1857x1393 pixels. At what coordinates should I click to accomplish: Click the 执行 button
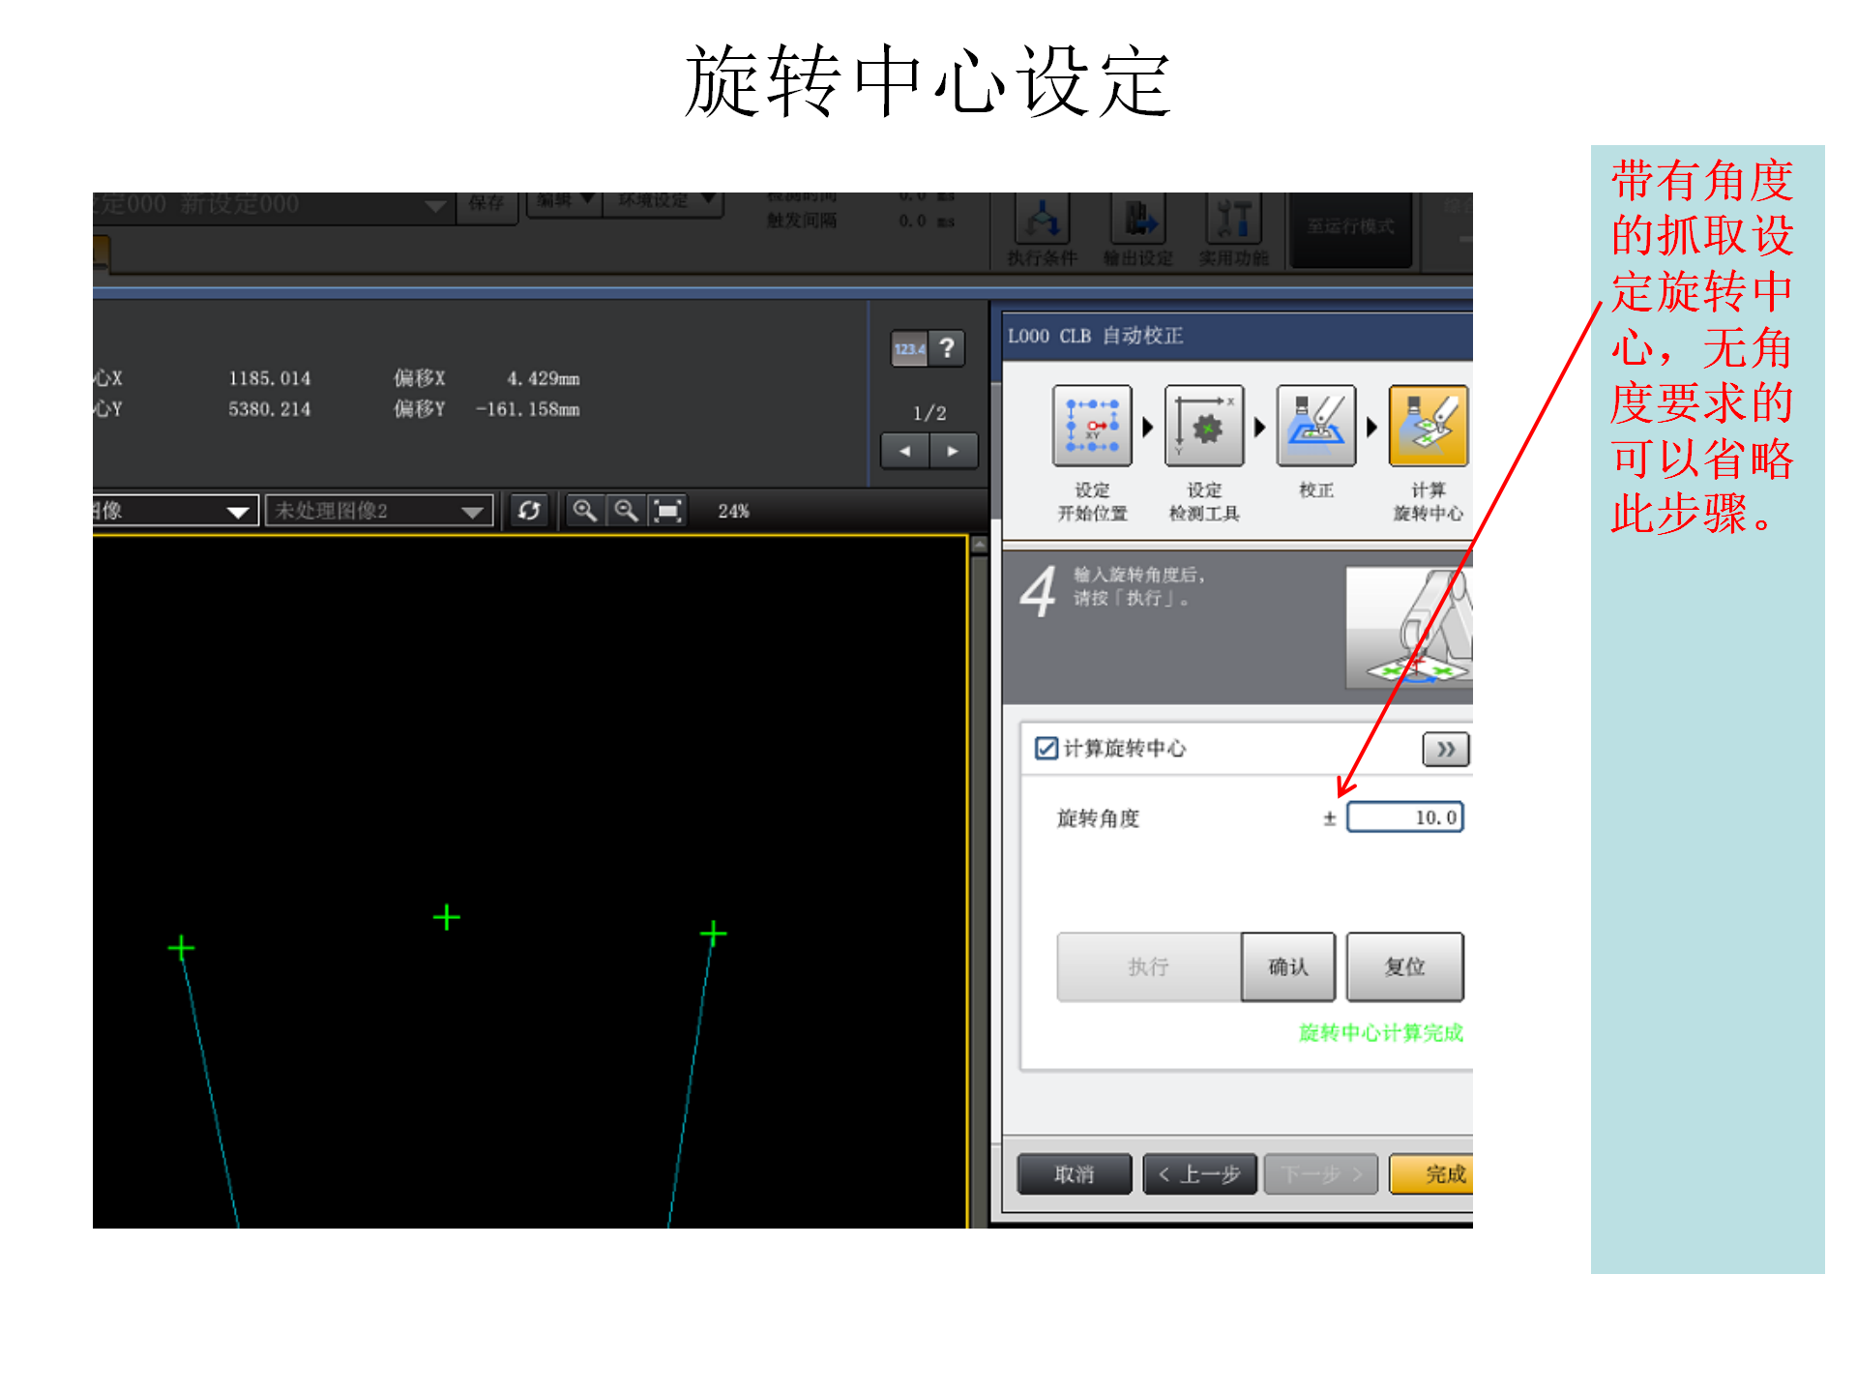click(1148, 966)
